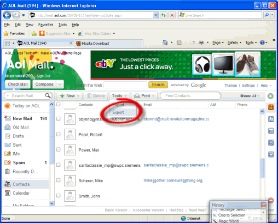This screenshot has width=278, height=223.
Task: Click the Live Search magnifier icon
Action: click(x=267, y=15)
